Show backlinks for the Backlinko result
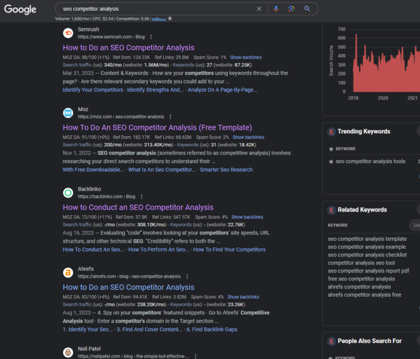The image size is (420, 359). coord(247,217)
